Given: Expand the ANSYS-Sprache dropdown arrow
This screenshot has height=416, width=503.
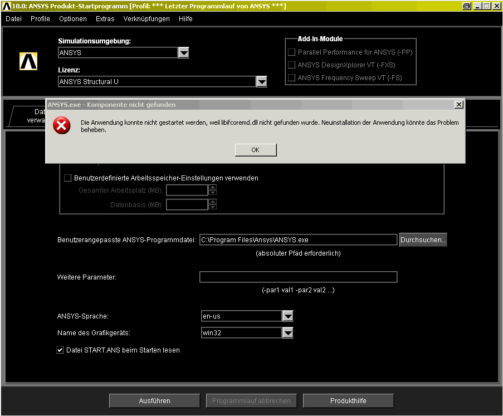Looking at the screenshot, I should 288,316.
